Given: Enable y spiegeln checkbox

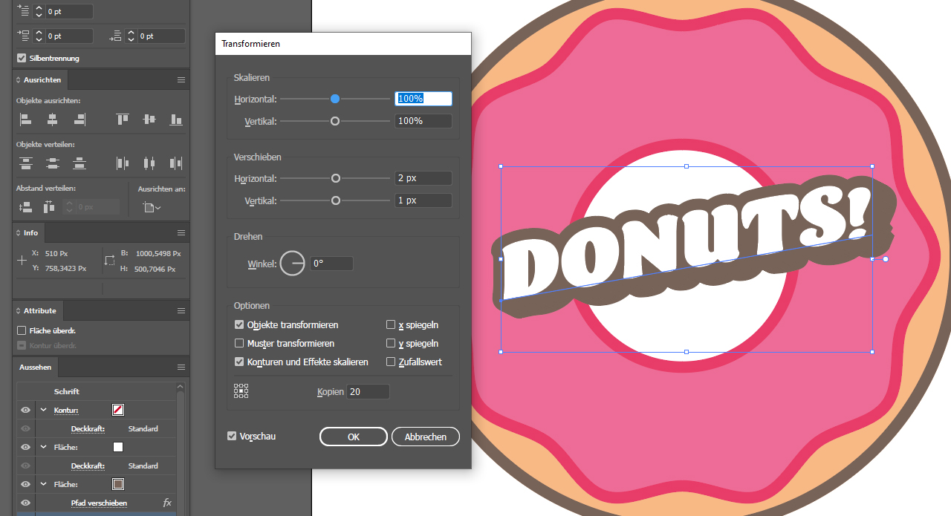Looking at the screenshot, I should 391,343.
